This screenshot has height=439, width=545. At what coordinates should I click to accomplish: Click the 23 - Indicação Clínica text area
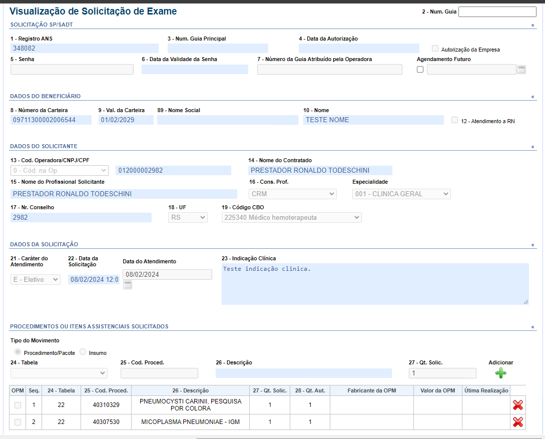pyautogui.click(x=375, y=284)
